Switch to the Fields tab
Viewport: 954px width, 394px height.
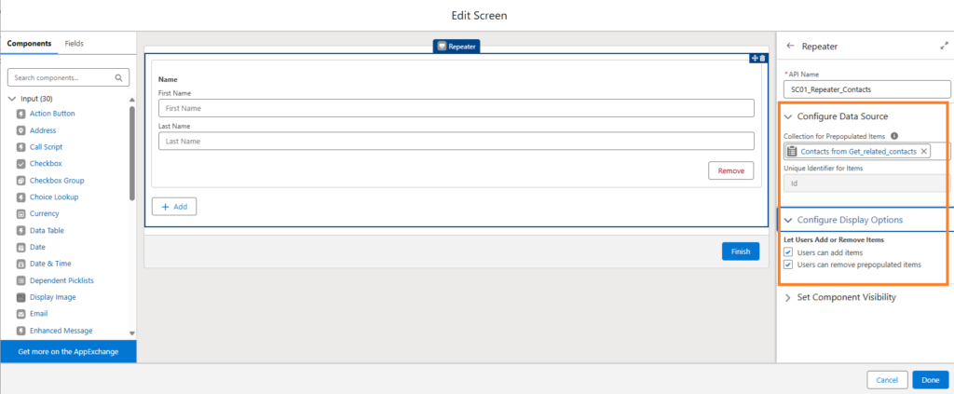pyautogui.click(x=75, y=44)
